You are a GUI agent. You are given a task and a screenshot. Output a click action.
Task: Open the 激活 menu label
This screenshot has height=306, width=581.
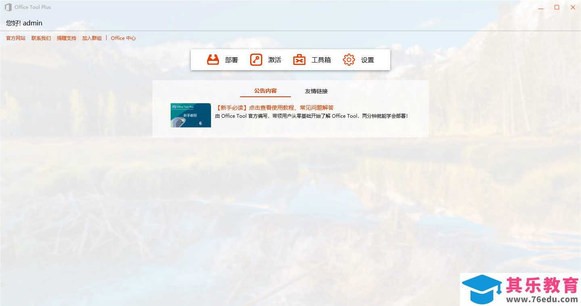[275, 60]
